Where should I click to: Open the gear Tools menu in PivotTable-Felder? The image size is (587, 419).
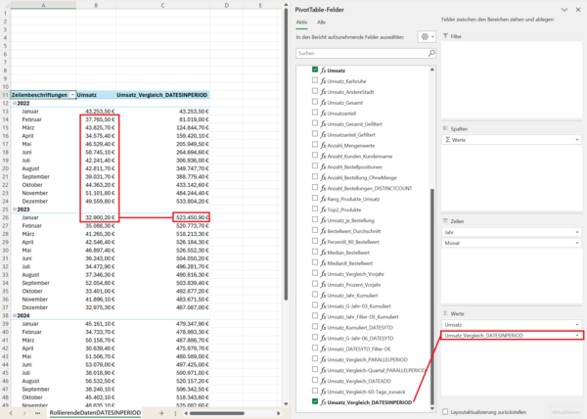[427, 36]
